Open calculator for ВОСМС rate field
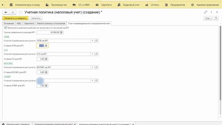Viewport: 222px width, 125px height. (x=46, y=72)
